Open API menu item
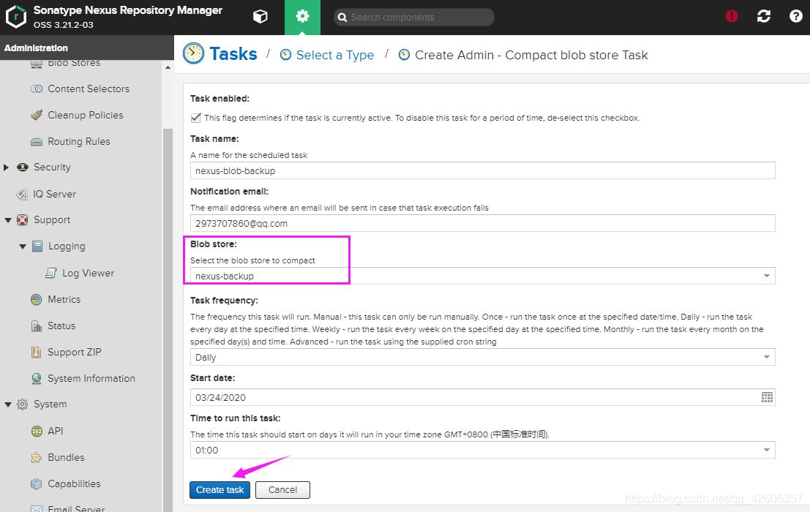The width and height of the screenshot is (810, 512). (x=56, y=431)
